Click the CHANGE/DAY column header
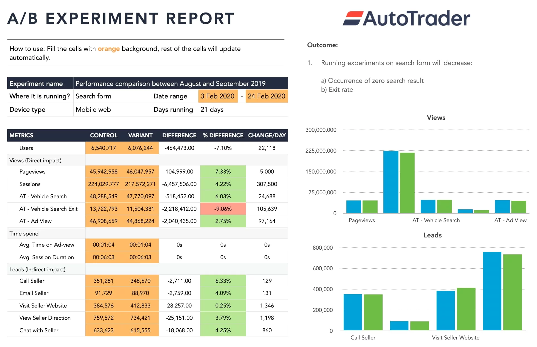537x347 pixels. pos(267,135)
